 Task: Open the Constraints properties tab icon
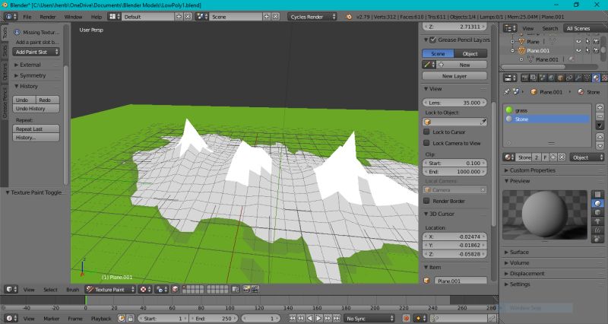click(x=568, y=78)
